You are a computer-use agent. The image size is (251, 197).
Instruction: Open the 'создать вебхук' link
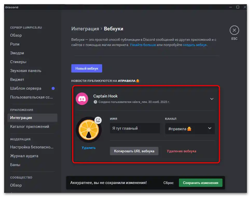(x=195, y=45)
